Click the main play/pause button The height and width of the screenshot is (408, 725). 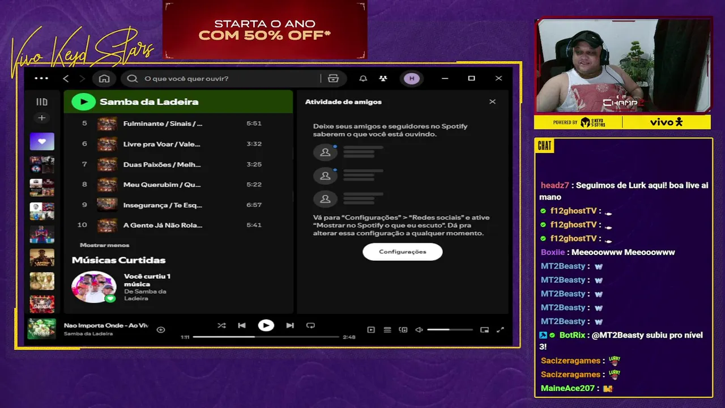pos(266,325)
